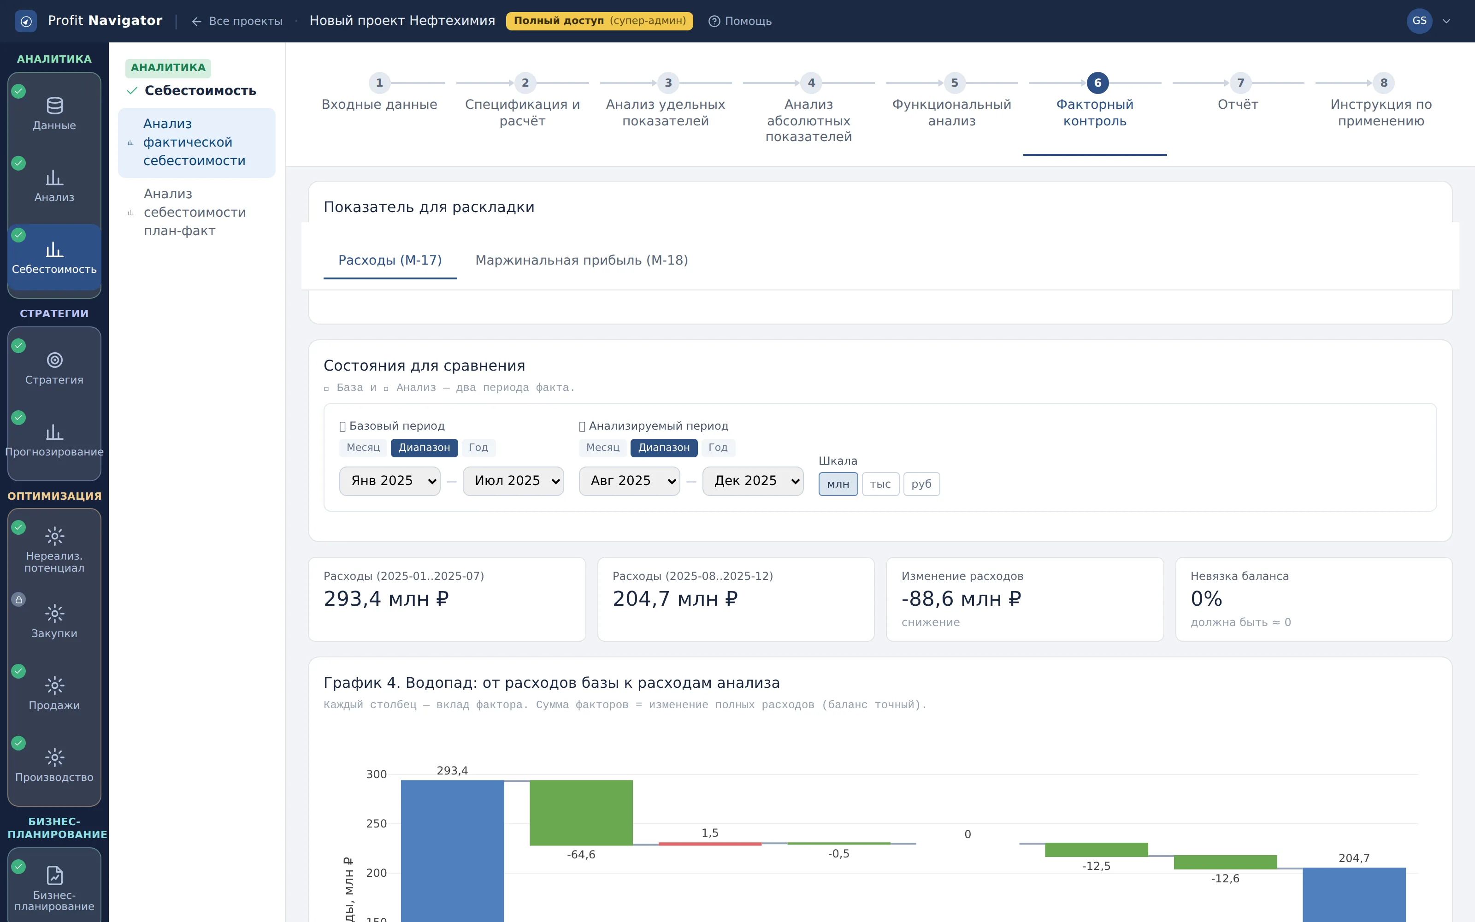Open the Авг 2025 start month dropdown

point(630,481)
